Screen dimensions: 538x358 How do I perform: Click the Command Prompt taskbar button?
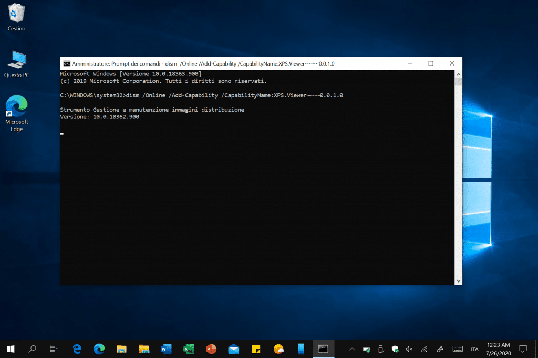click(324, 349)
